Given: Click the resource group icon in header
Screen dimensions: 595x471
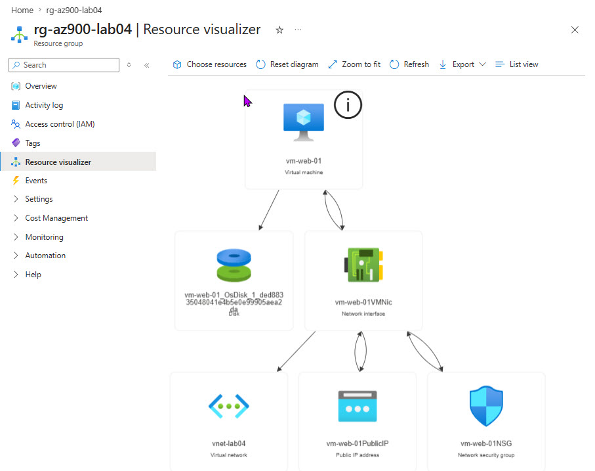Looking at the screenshot, I should coord(20,35).
